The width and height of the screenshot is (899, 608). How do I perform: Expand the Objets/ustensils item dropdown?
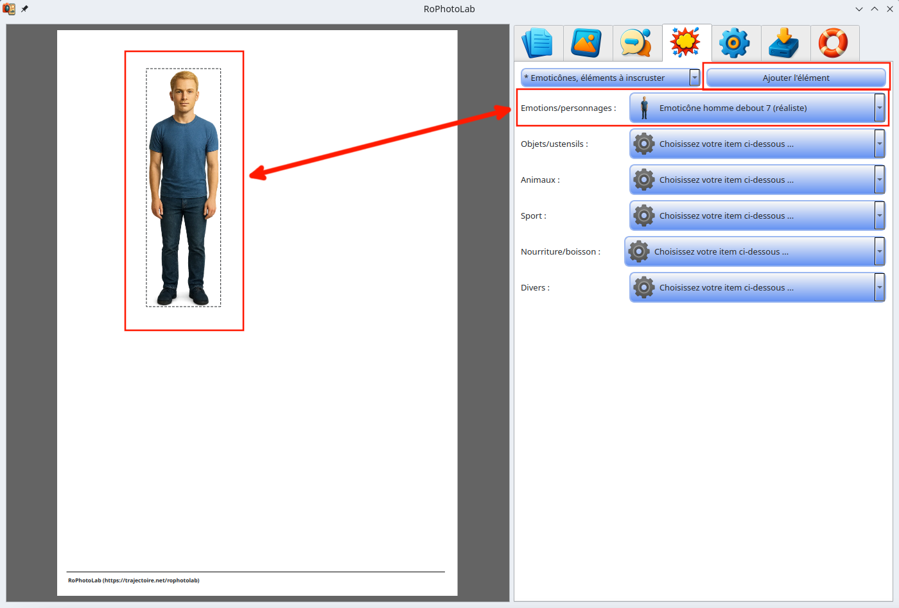(756, 144)
